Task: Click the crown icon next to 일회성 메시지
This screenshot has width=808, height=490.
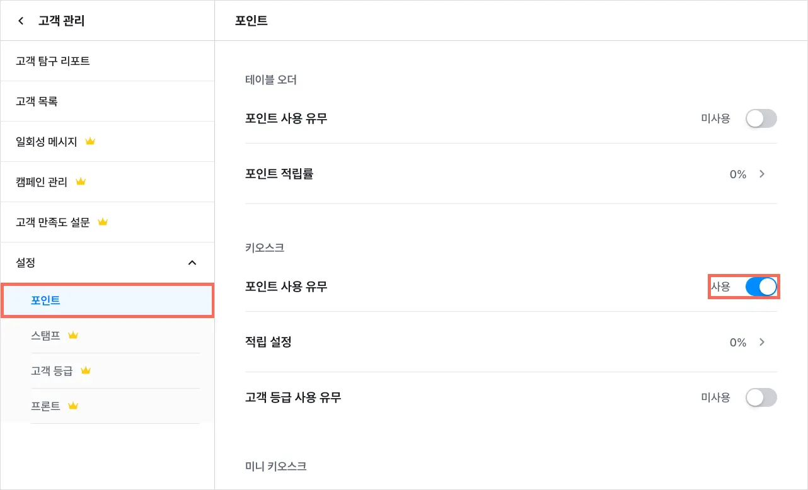Action: pyautogui.click(x=89, y=142)
